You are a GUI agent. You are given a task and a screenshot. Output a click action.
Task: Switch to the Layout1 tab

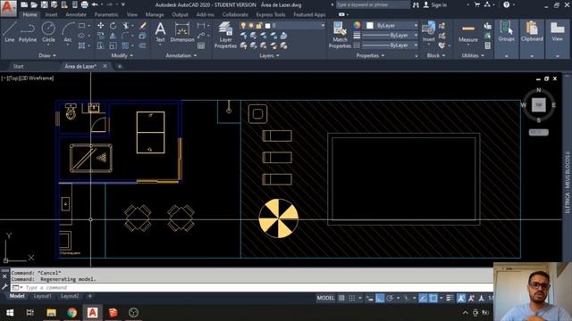point(42,296)
